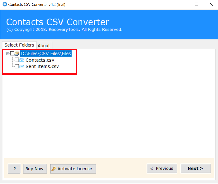218x184 pixels.
Task: Click the mailbox icon next to Contacts.csv
Action: click(22, 60)
